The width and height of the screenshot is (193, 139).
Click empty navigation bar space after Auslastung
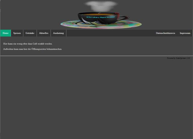(x=109, y=33)
